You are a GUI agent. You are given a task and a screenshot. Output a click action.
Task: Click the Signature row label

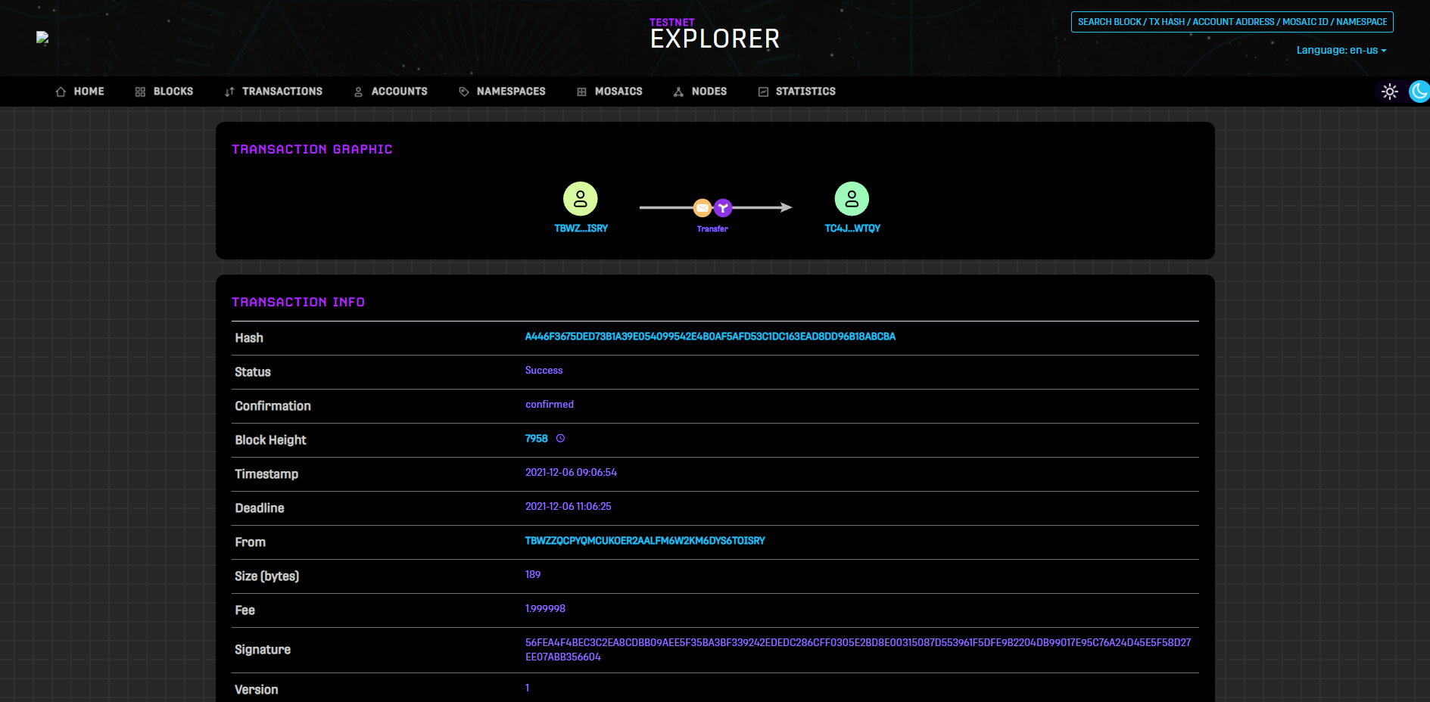pyautogui.click(x=263, y=650)
